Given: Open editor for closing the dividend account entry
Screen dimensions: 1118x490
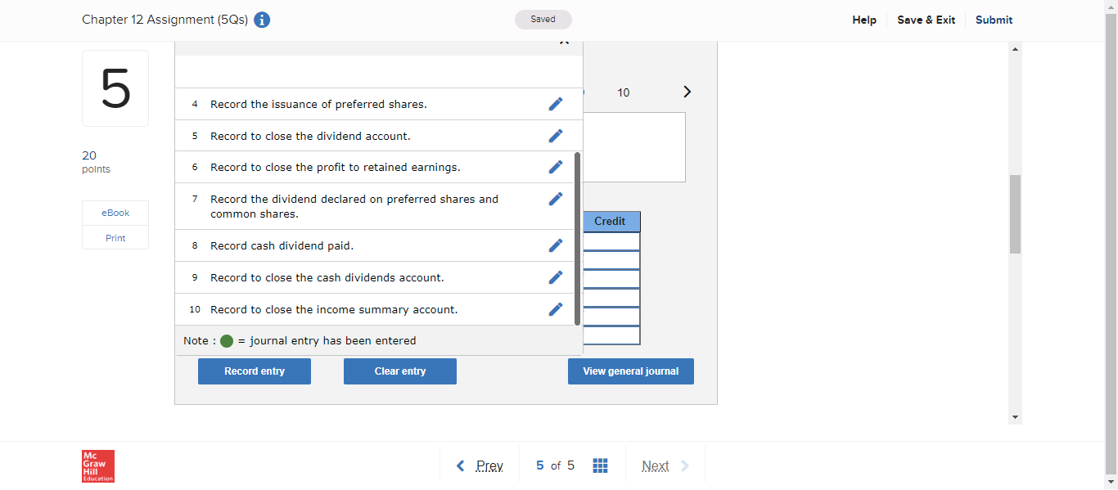Looking at the screenshot, I should point(556,136).
